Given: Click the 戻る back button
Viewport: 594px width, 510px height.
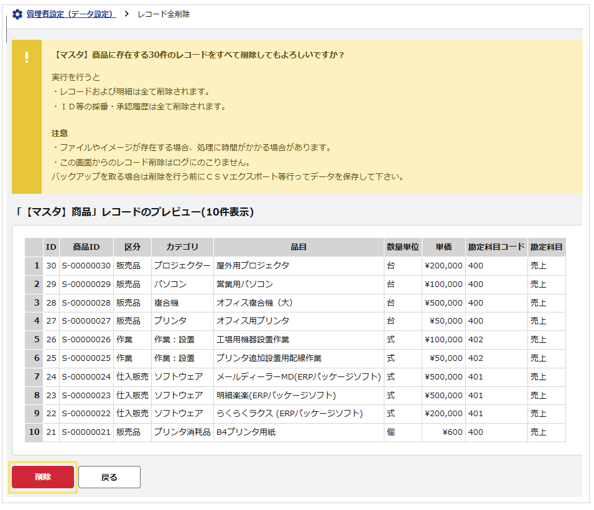Looking at the screenshot, I should click(109, 477).
